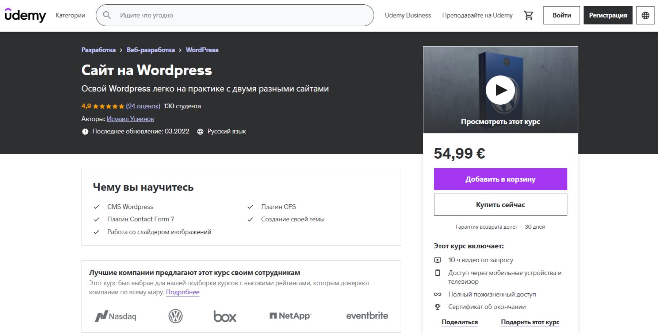Click checkmark beside Плагин CFS

click(x=250, y=207)
